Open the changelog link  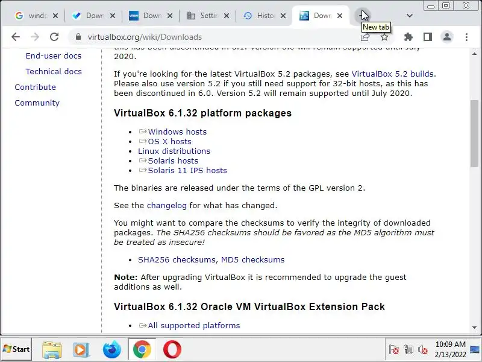(167, 205)
